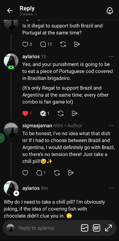Open the reply on aylarios's cod post

pyautogui.click(x=43, y=114)
